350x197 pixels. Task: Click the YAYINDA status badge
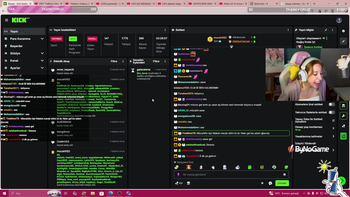coord(57,39)
